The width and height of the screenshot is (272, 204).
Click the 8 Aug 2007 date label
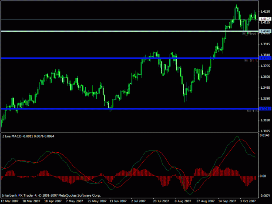pyautogui.click(x=183, y=201)
